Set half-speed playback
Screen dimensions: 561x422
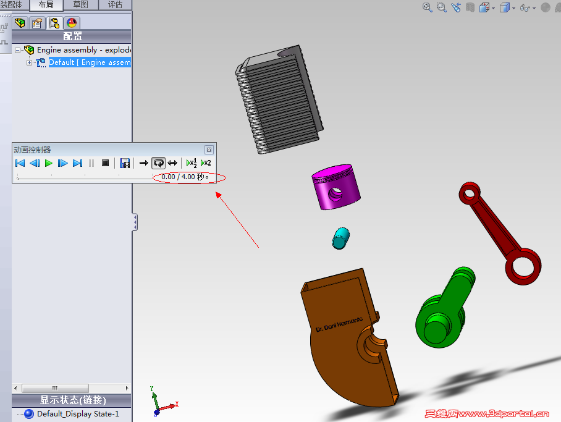[192, 163]
